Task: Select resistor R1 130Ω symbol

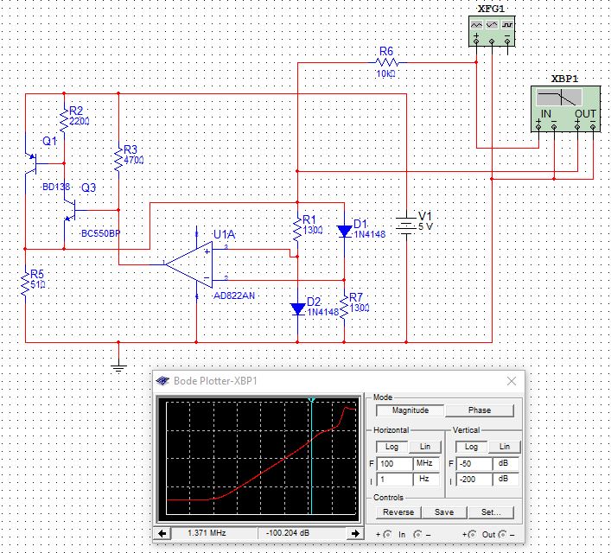Action: 297,230
